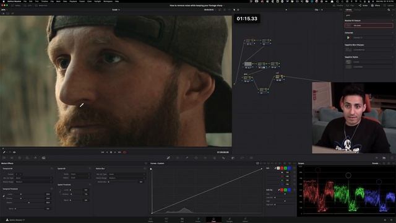This screenshot has width=396, height=223.
Task: Select the blue Soft Clip channel button
Action: [289, 190]
